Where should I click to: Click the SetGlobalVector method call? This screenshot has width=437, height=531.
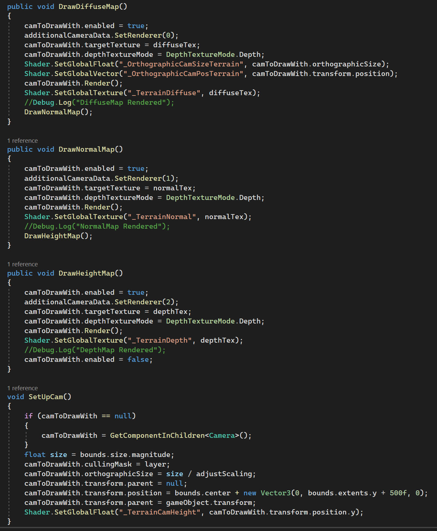pos(86,74)
